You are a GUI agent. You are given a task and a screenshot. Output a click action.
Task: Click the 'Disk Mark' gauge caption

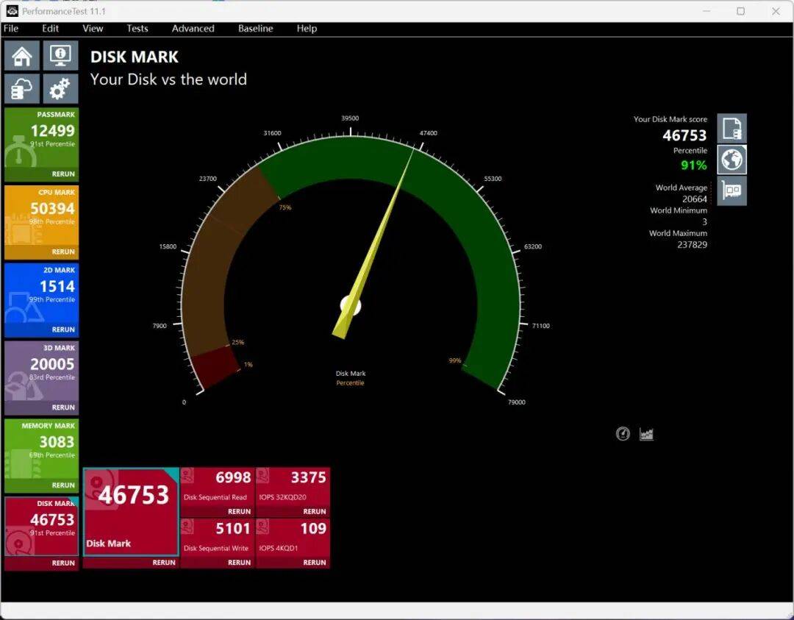click(351, 374)
